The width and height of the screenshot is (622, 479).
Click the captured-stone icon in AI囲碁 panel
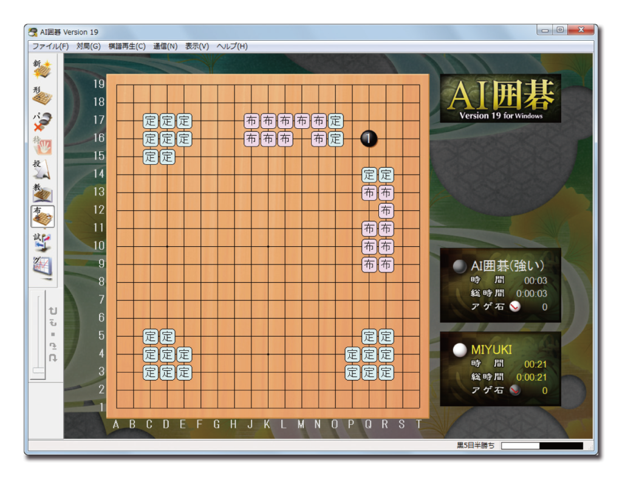pyautogui.click(x=515, y=306)
